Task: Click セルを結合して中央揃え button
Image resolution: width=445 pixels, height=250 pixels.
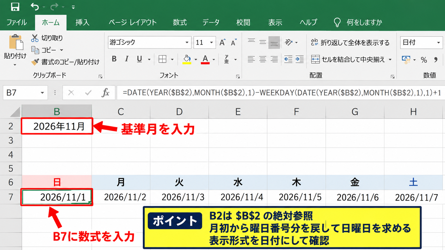Action: [x=348, y=60]
